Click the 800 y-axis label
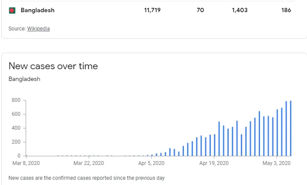Image resolution: width=307 pixels, height=185 pixels. [x=16, y=100]
